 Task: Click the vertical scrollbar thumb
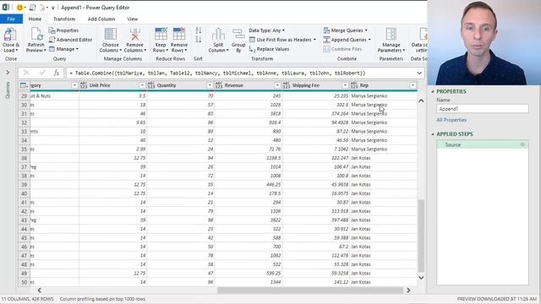(421, 236)
